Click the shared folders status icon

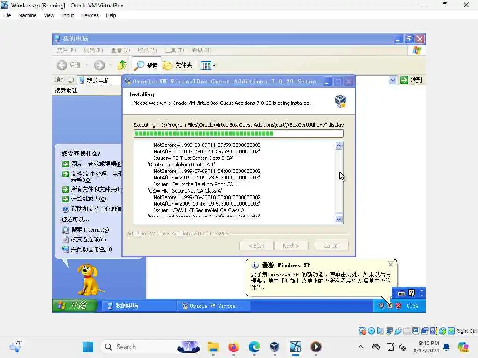pyautogui.click(x=407, y=331)
